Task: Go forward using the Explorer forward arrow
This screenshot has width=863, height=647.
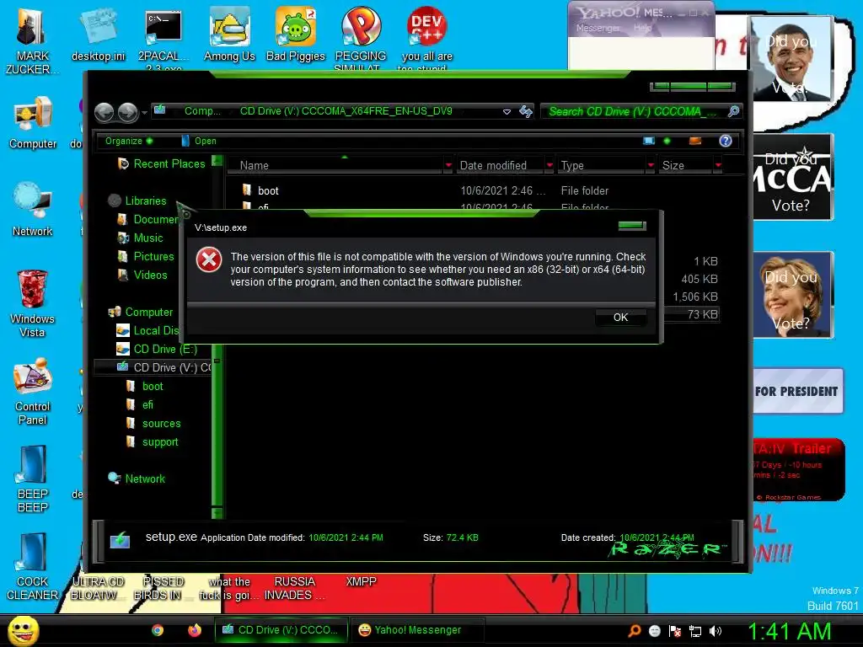Action: tap(128, 112)
